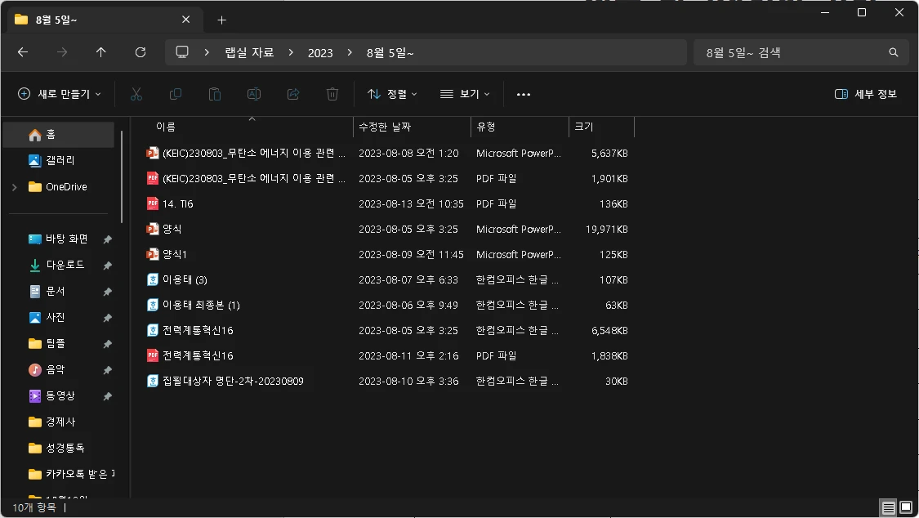Expand the OneDrive tree node
This screenshot has width=919, height=518.
15,187
